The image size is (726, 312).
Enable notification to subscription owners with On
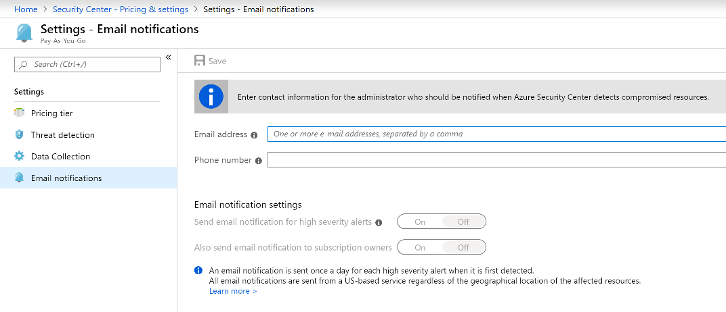click(420, 247)
